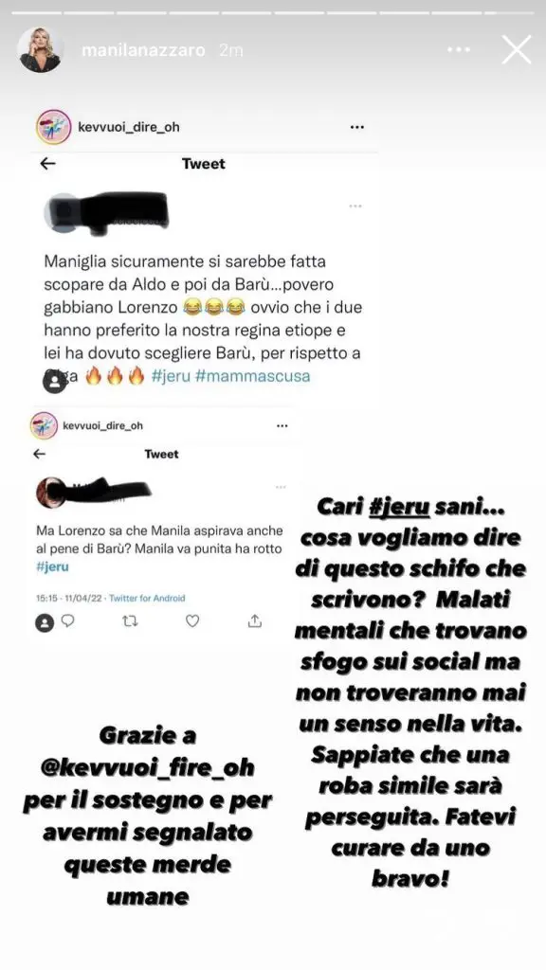This screenshot has width=546, height=970.
Task: Open the Twitter for Android link
Action: [x=147, y=599]
